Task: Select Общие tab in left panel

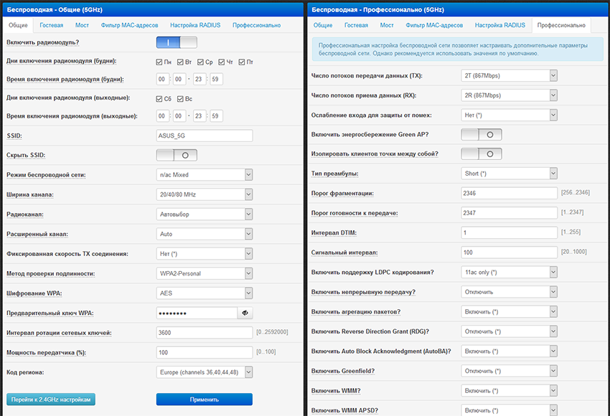Action: pyautogui.click(x=18, y=25)
